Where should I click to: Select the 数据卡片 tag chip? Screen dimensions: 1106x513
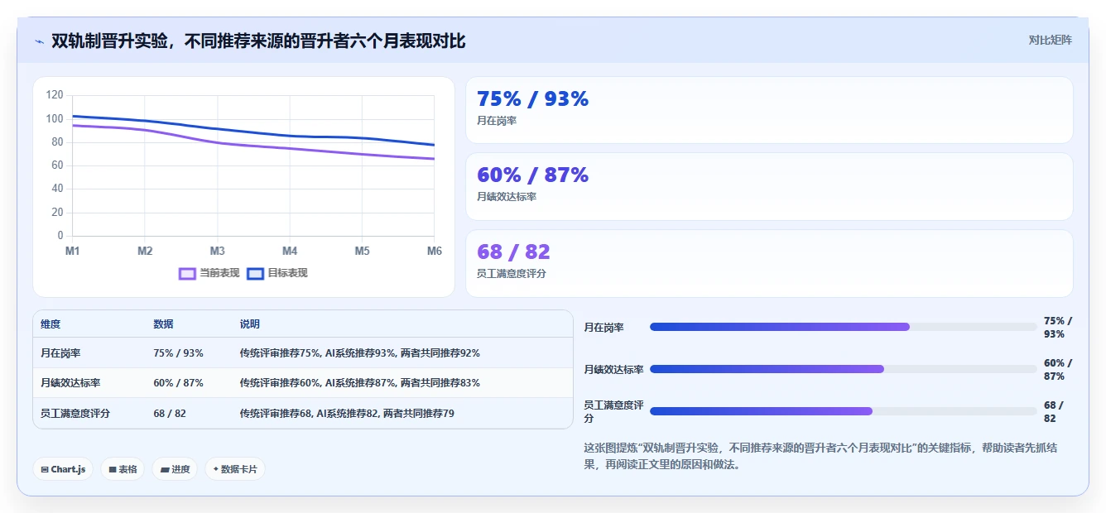[x=235, y=469]
